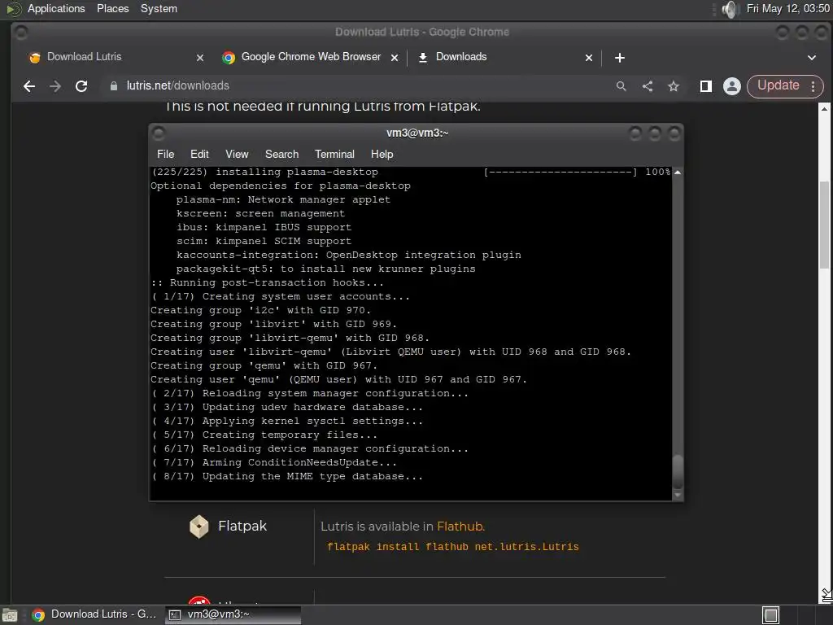Click terminal scrollbar up arrow
The height and width of the screenshot is (625, 833).
point(678,173)
